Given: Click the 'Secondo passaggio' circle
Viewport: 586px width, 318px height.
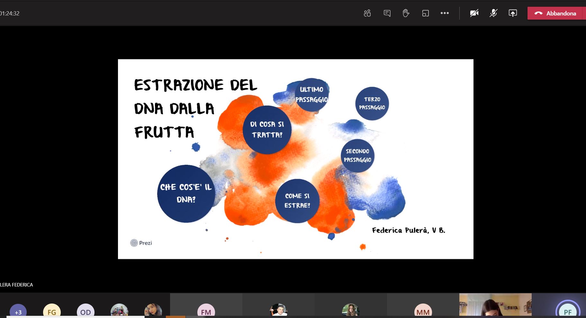Looking at the screenshot, I should 357,155.
